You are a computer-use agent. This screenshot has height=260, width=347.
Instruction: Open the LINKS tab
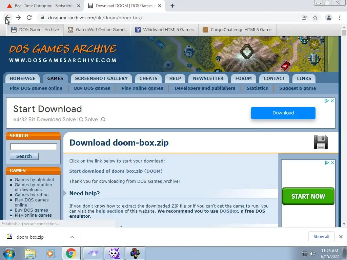point(304,79)
